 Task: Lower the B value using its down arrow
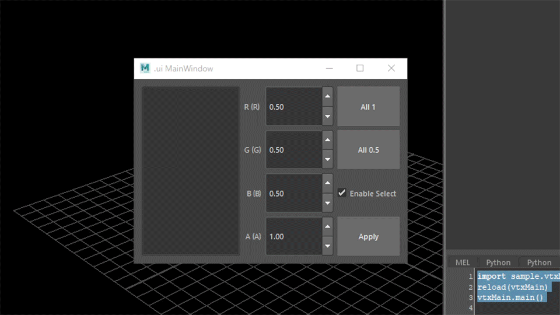327,203
